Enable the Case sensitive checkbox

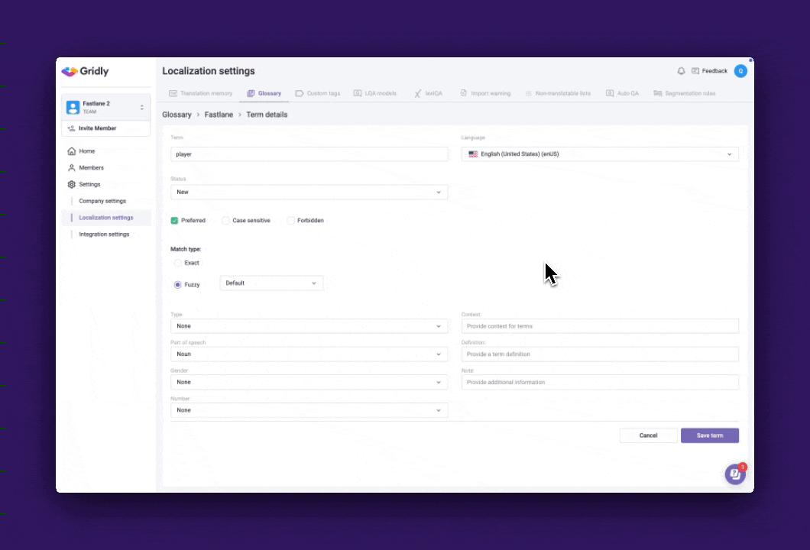[225, 221]
